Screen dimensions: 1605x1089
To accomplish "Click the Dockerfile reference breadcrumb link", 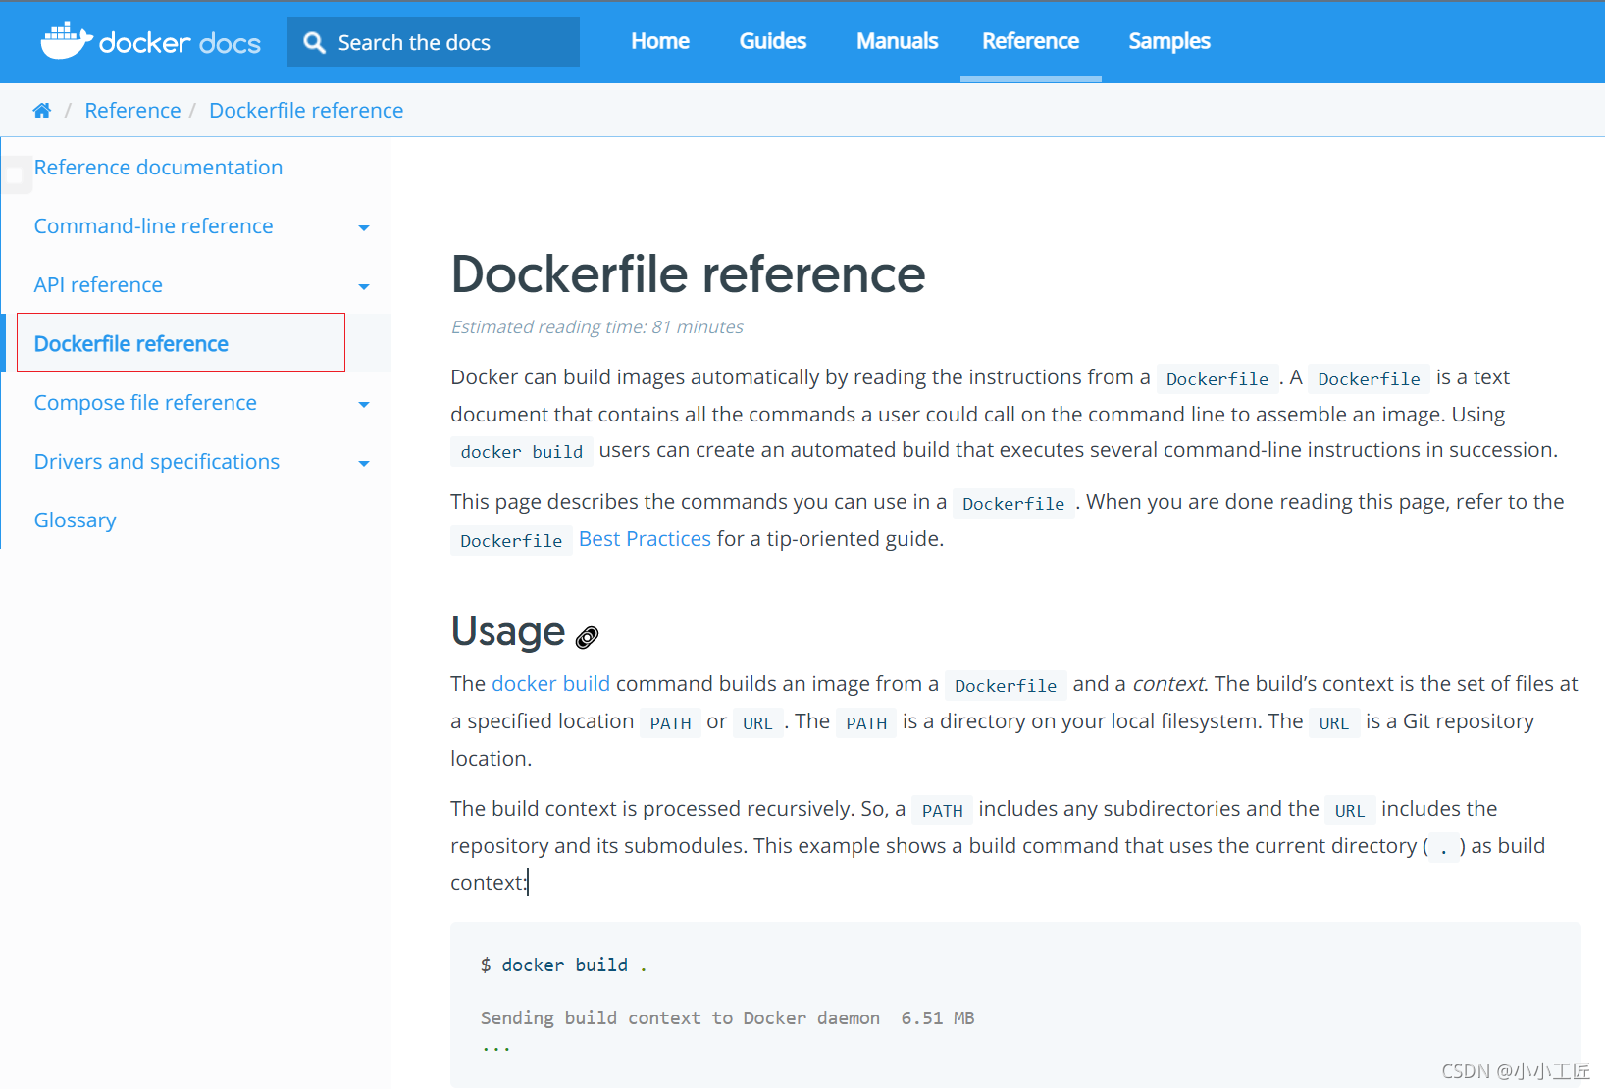I will click(306, 111).
